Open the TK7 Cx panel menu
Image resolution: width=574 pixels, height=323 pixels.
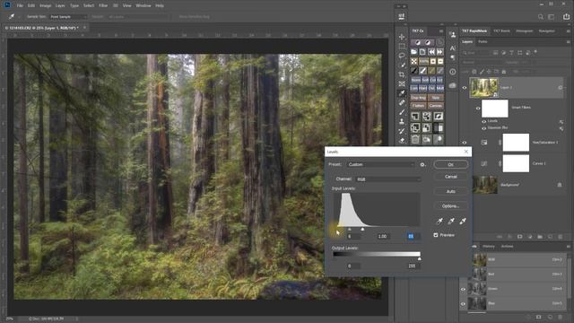pos(441,31)
